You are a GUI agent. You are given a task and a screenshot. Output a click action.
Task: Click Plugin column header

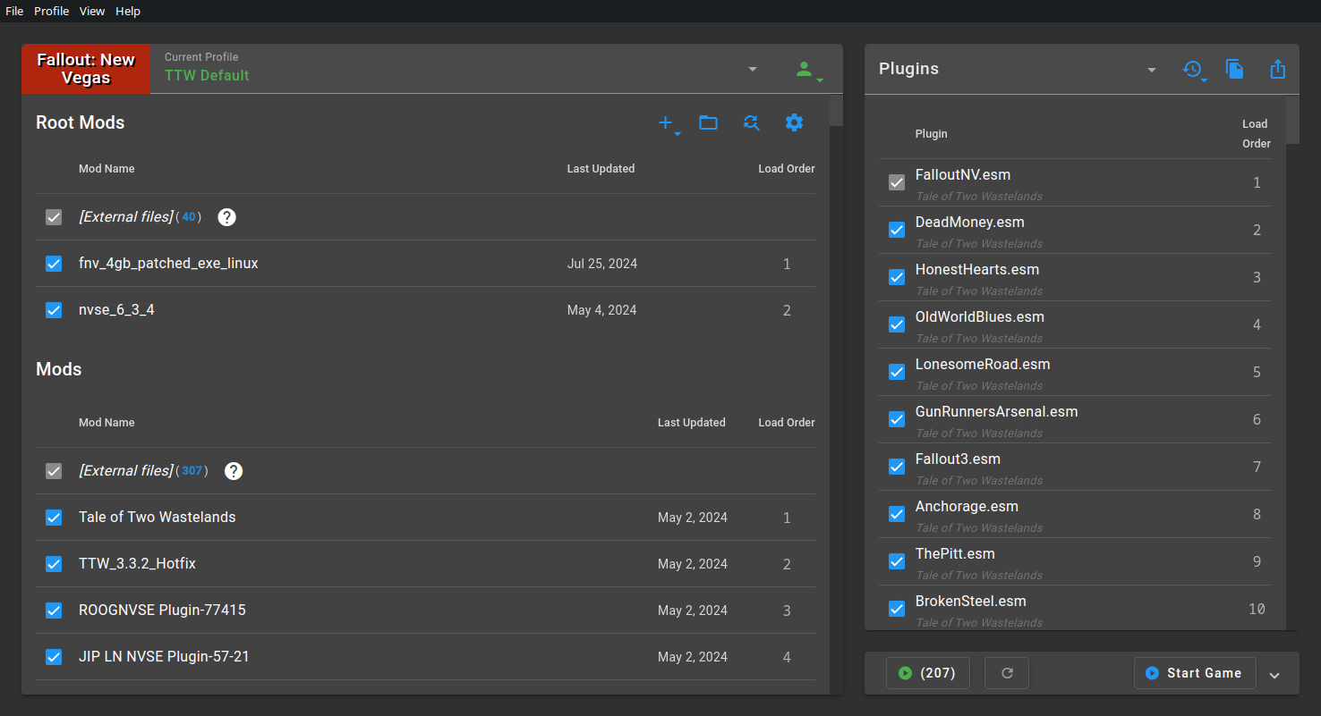click(x=931, y=134)
